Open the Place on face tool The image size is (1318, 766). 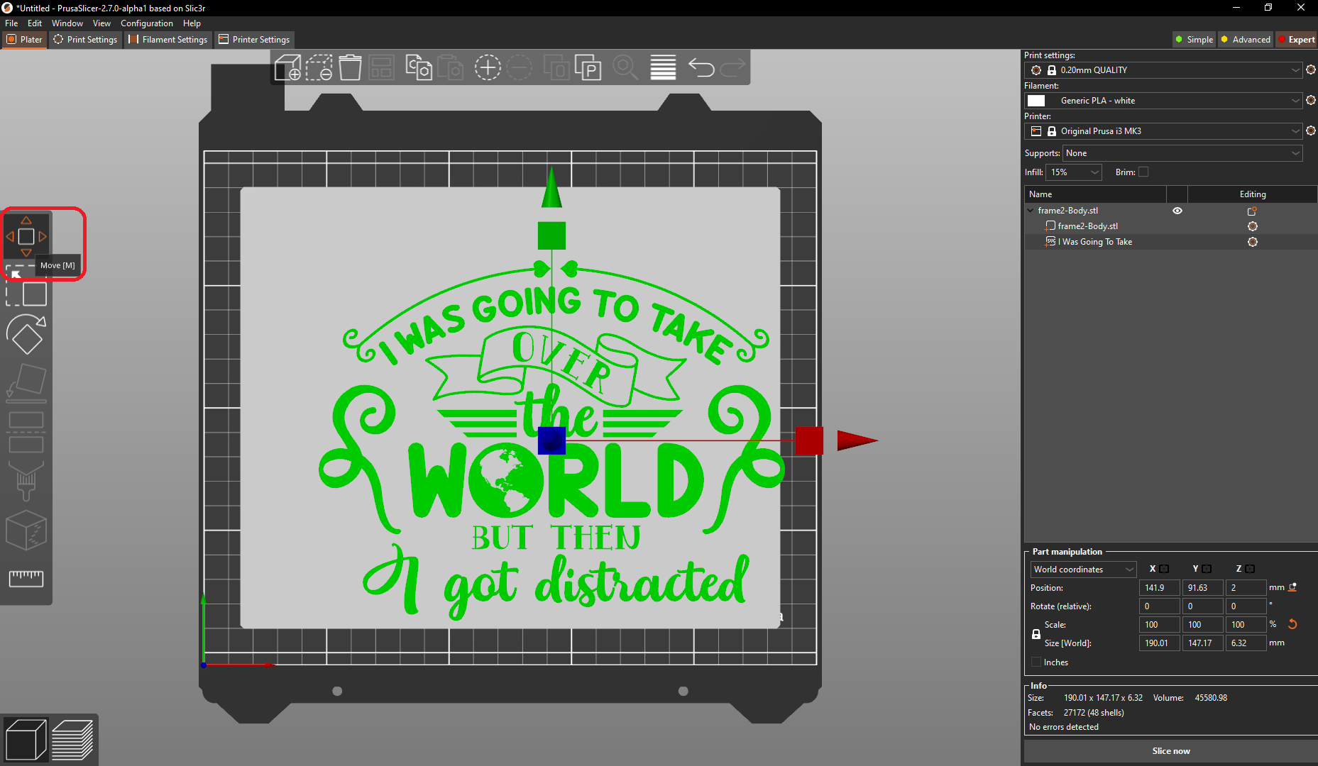(26, 382)
